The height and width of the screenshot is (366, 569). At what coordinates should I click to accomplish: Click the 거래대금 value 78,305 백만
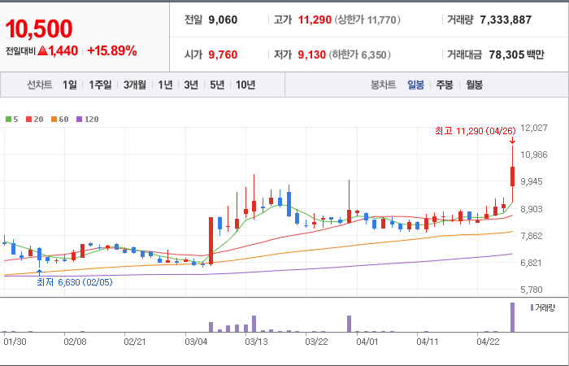pyautogui.click(x=516, y=54)
